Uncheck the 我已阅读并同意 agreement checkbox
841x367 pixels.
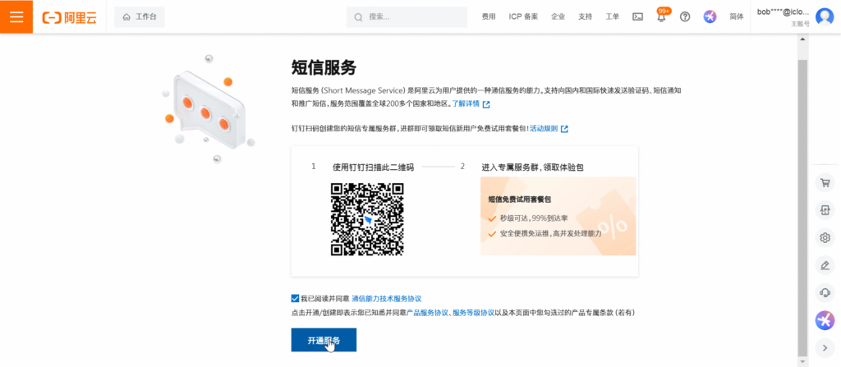click(295, 298)
